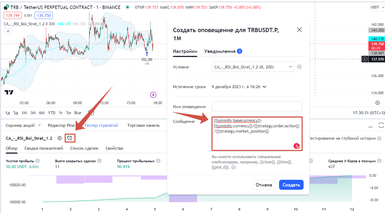Click info icon beside Процент прибыльных
This screenshot has width=385, height=213.
(x=158, y=161)
